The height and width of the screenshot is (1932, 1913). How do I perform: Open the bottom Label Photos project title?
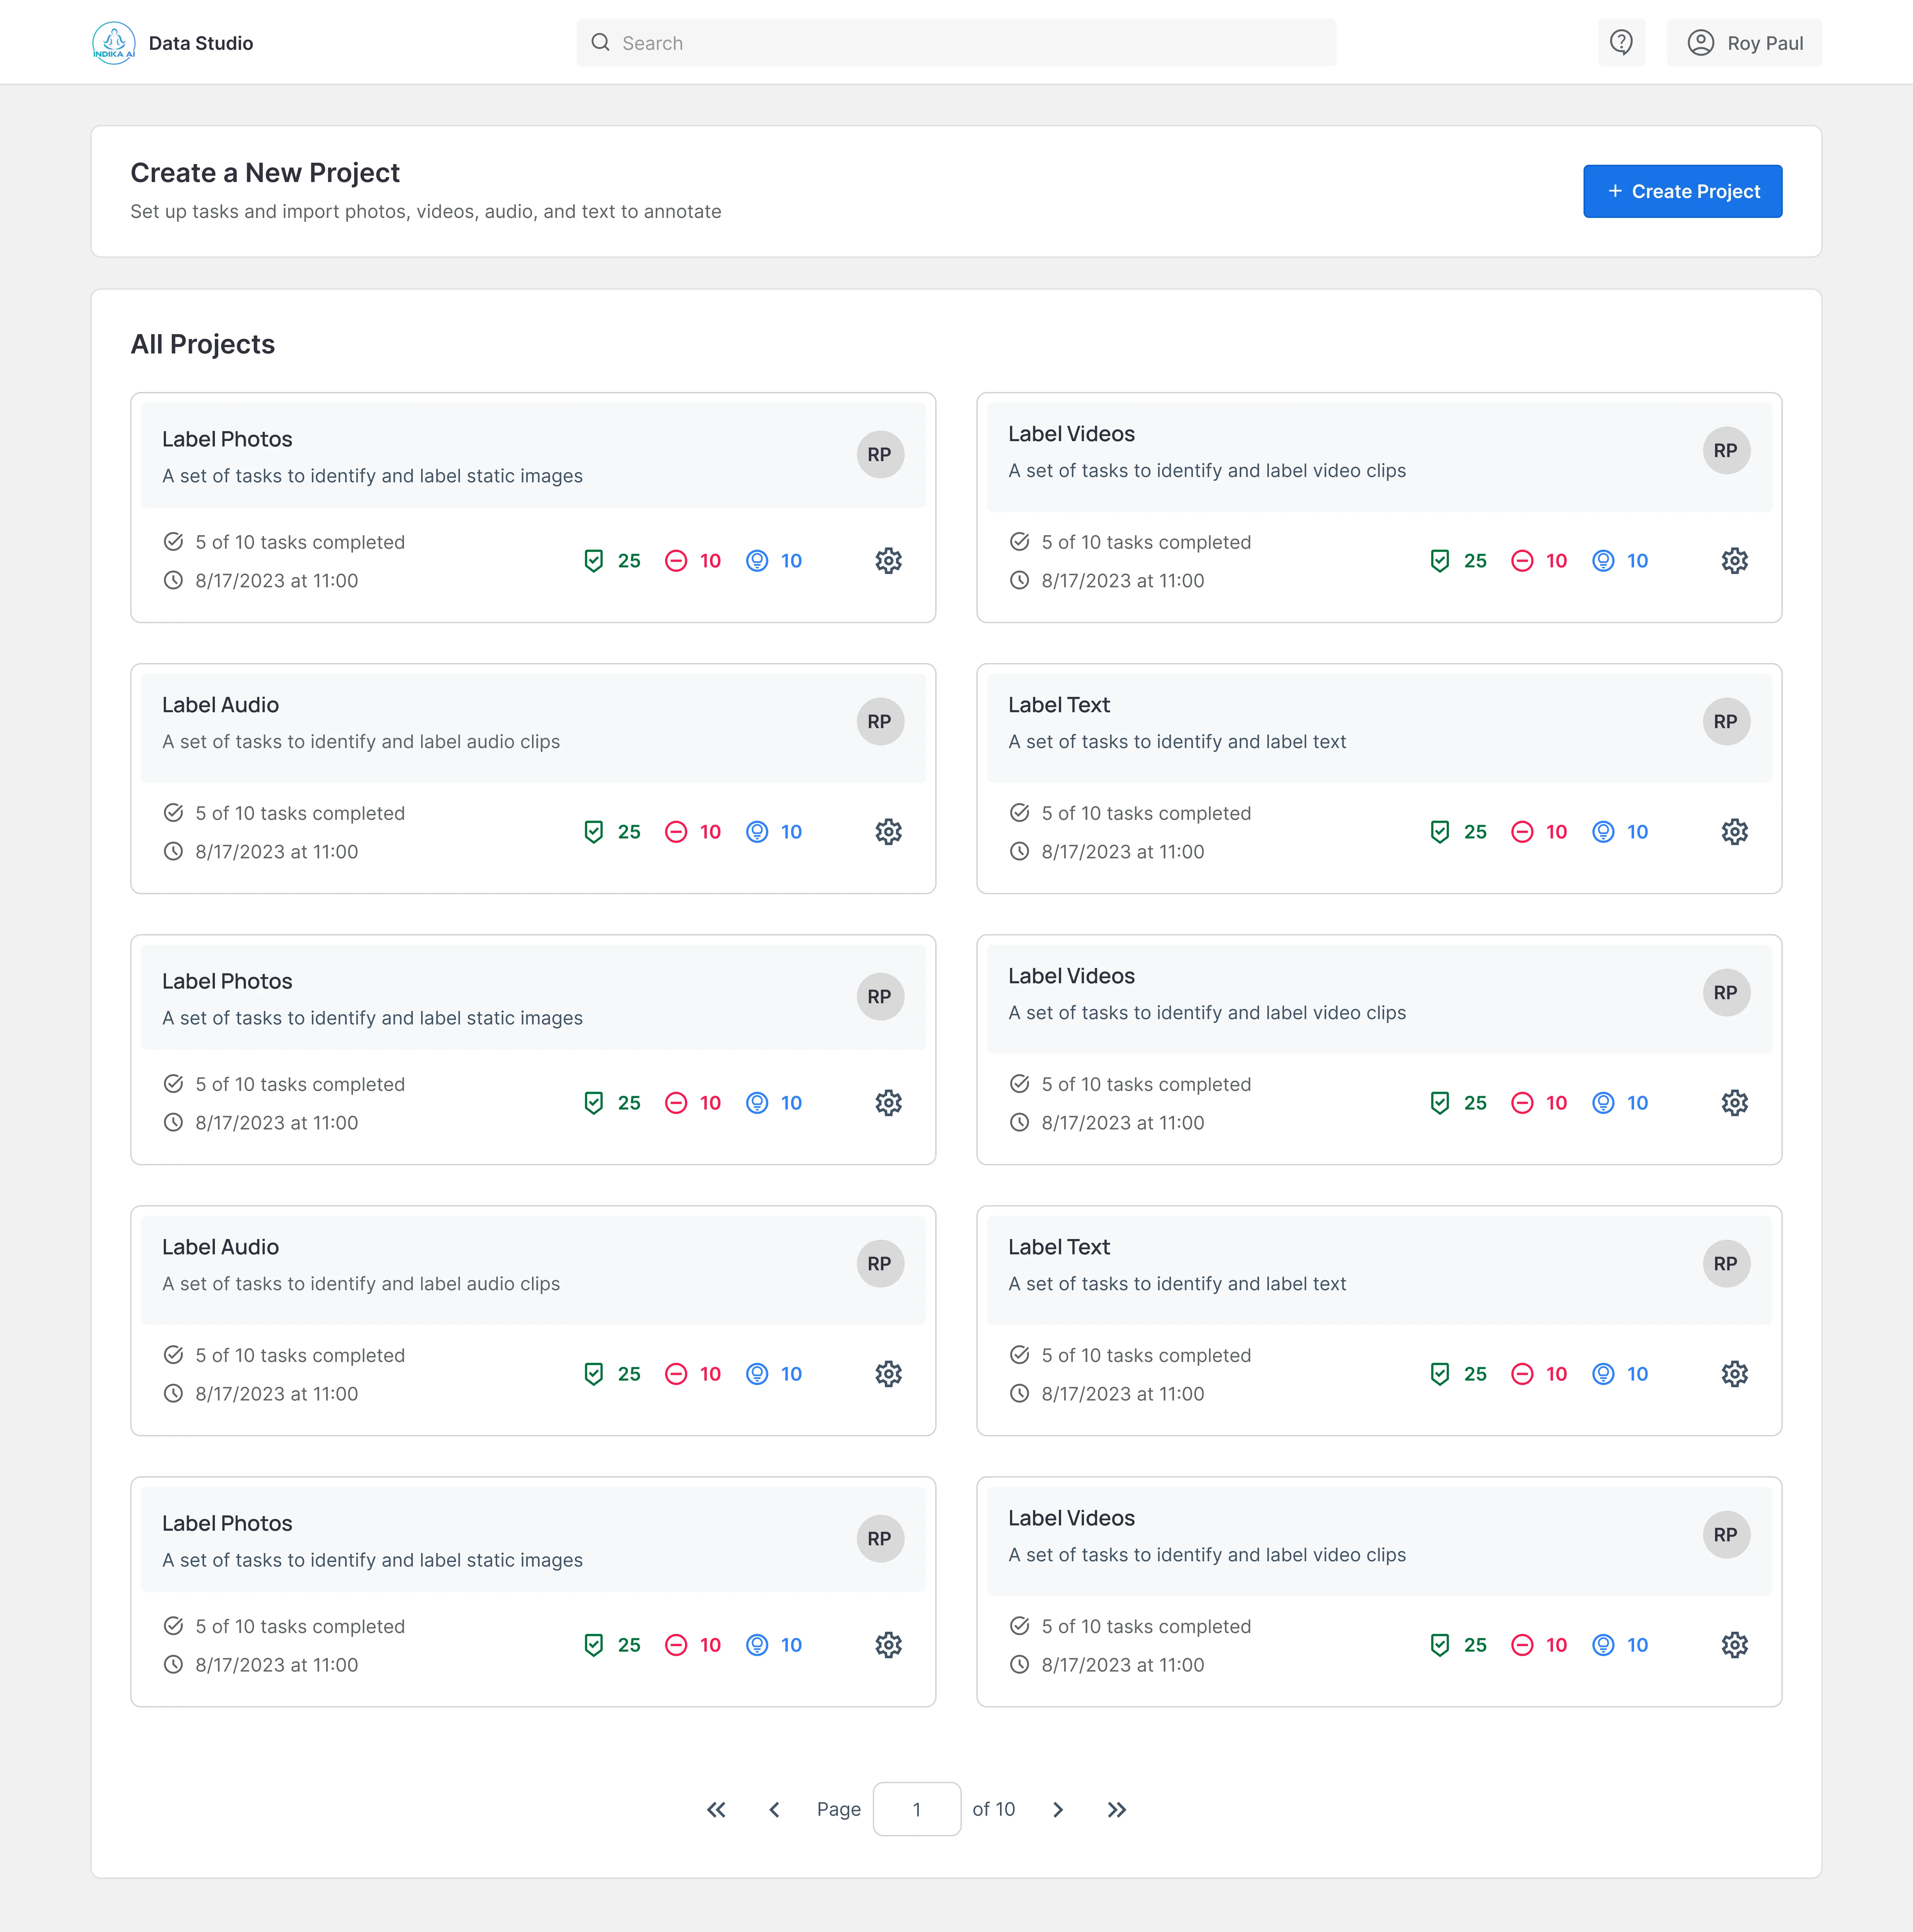[227, 1523]
